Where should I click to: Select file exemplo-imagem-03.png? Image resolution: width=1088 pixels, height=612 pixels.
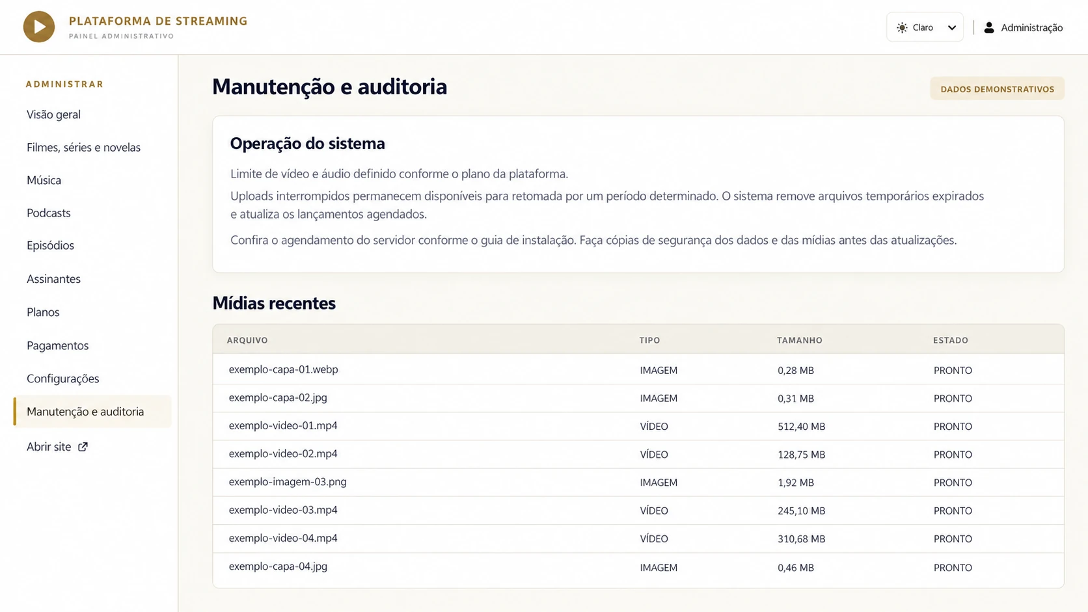(x=288, y=482)
